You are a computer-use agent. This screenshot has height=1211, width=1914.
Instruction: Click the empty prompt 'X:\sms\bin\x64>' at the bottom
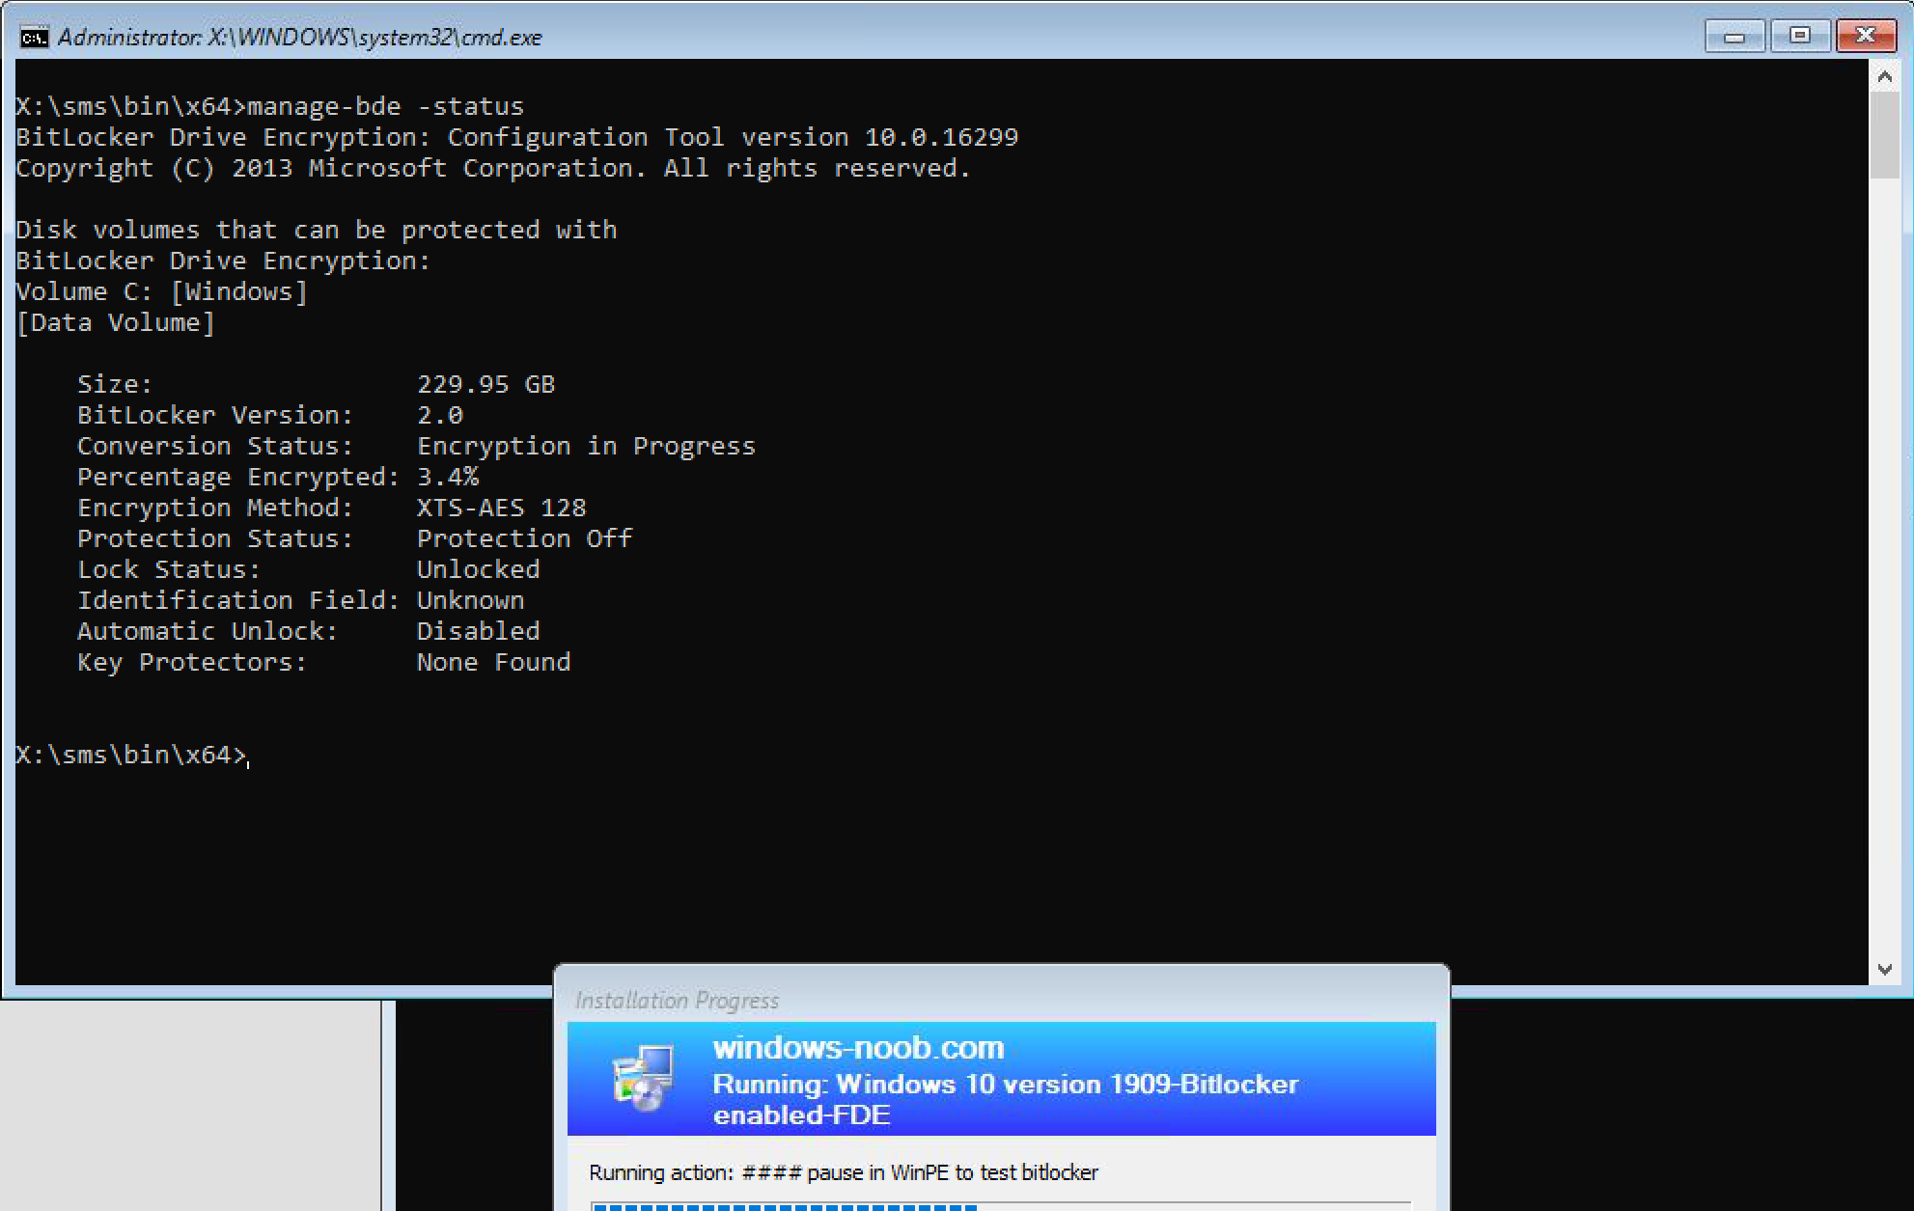pos(131,755)
